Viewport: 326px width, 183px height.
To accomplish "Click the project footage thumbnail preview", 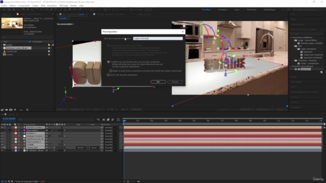I will click(x=12, y=23).
